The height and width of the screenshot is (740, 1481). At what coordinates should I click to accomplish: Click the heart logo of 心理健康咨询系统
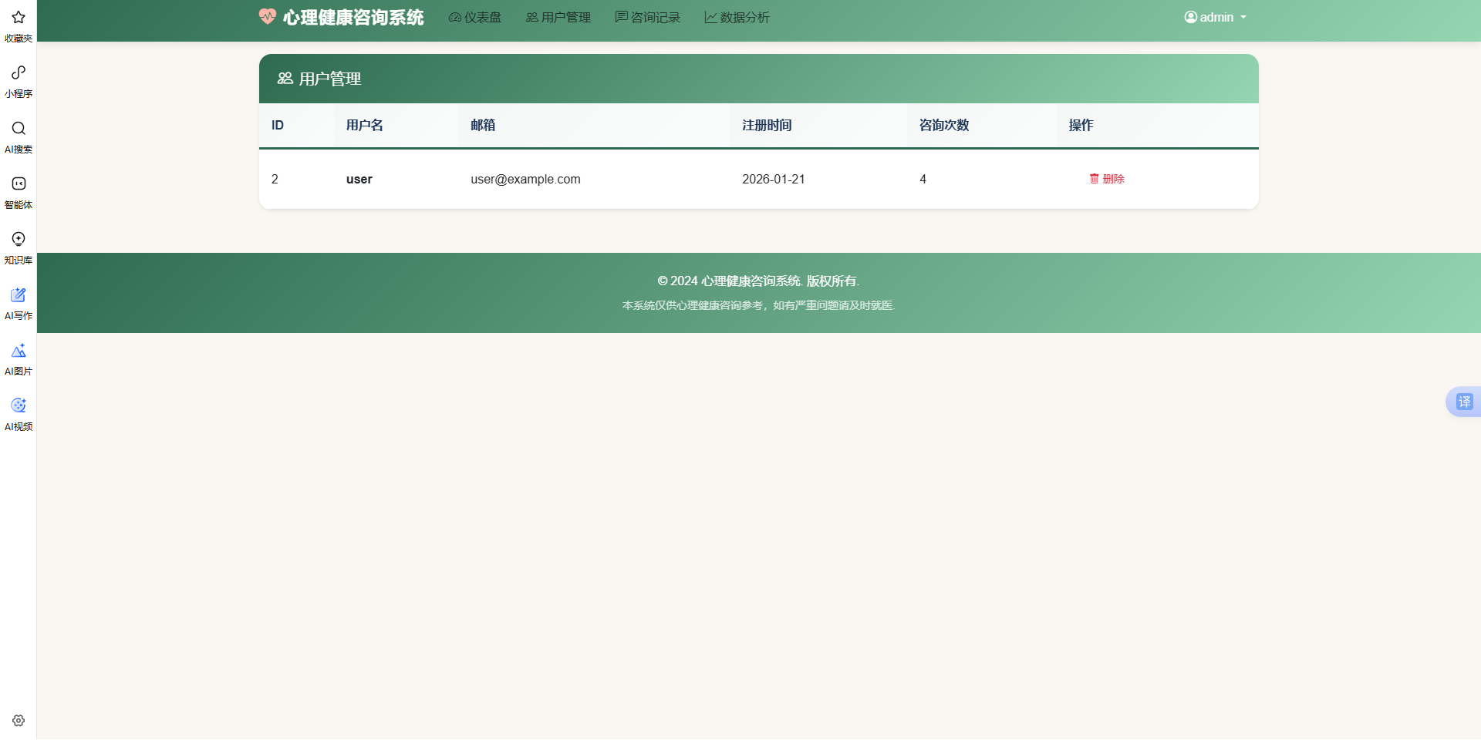click(267, 16)
